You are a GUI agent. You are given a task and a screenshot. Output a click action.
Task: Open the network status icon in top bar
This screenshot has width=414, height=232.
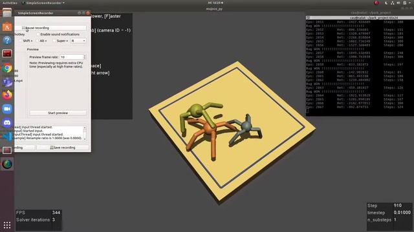pos(393,3)
